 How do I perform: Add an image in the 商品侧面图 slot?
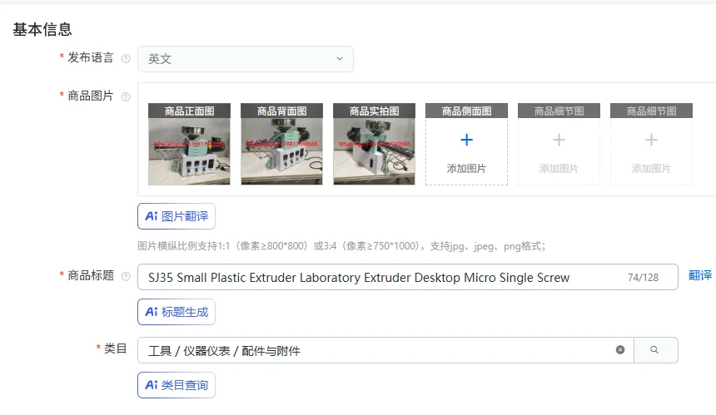coord(466,144)
